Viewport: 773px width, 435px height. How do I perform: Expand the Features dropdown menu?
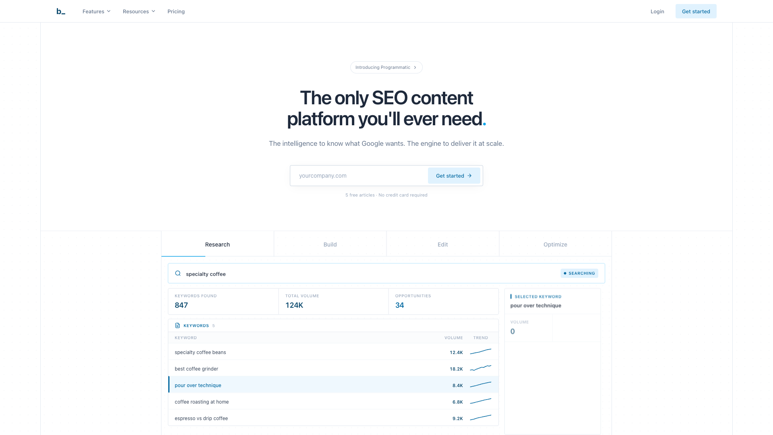96,11
